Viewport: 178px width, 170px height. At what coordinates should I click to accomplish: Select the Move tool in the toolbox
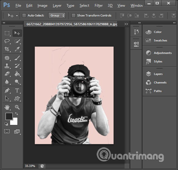pos(17,33)
